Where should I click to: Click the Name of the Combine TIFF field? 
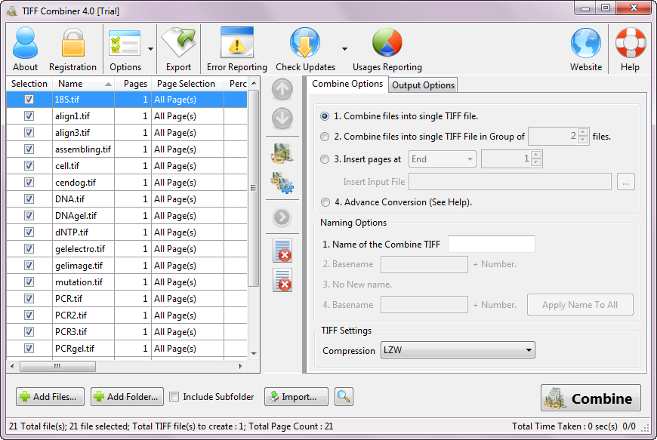point(491,244)
